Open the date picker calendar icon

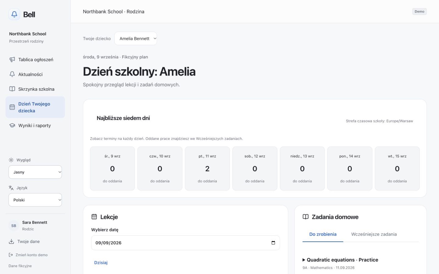point(273,243)
